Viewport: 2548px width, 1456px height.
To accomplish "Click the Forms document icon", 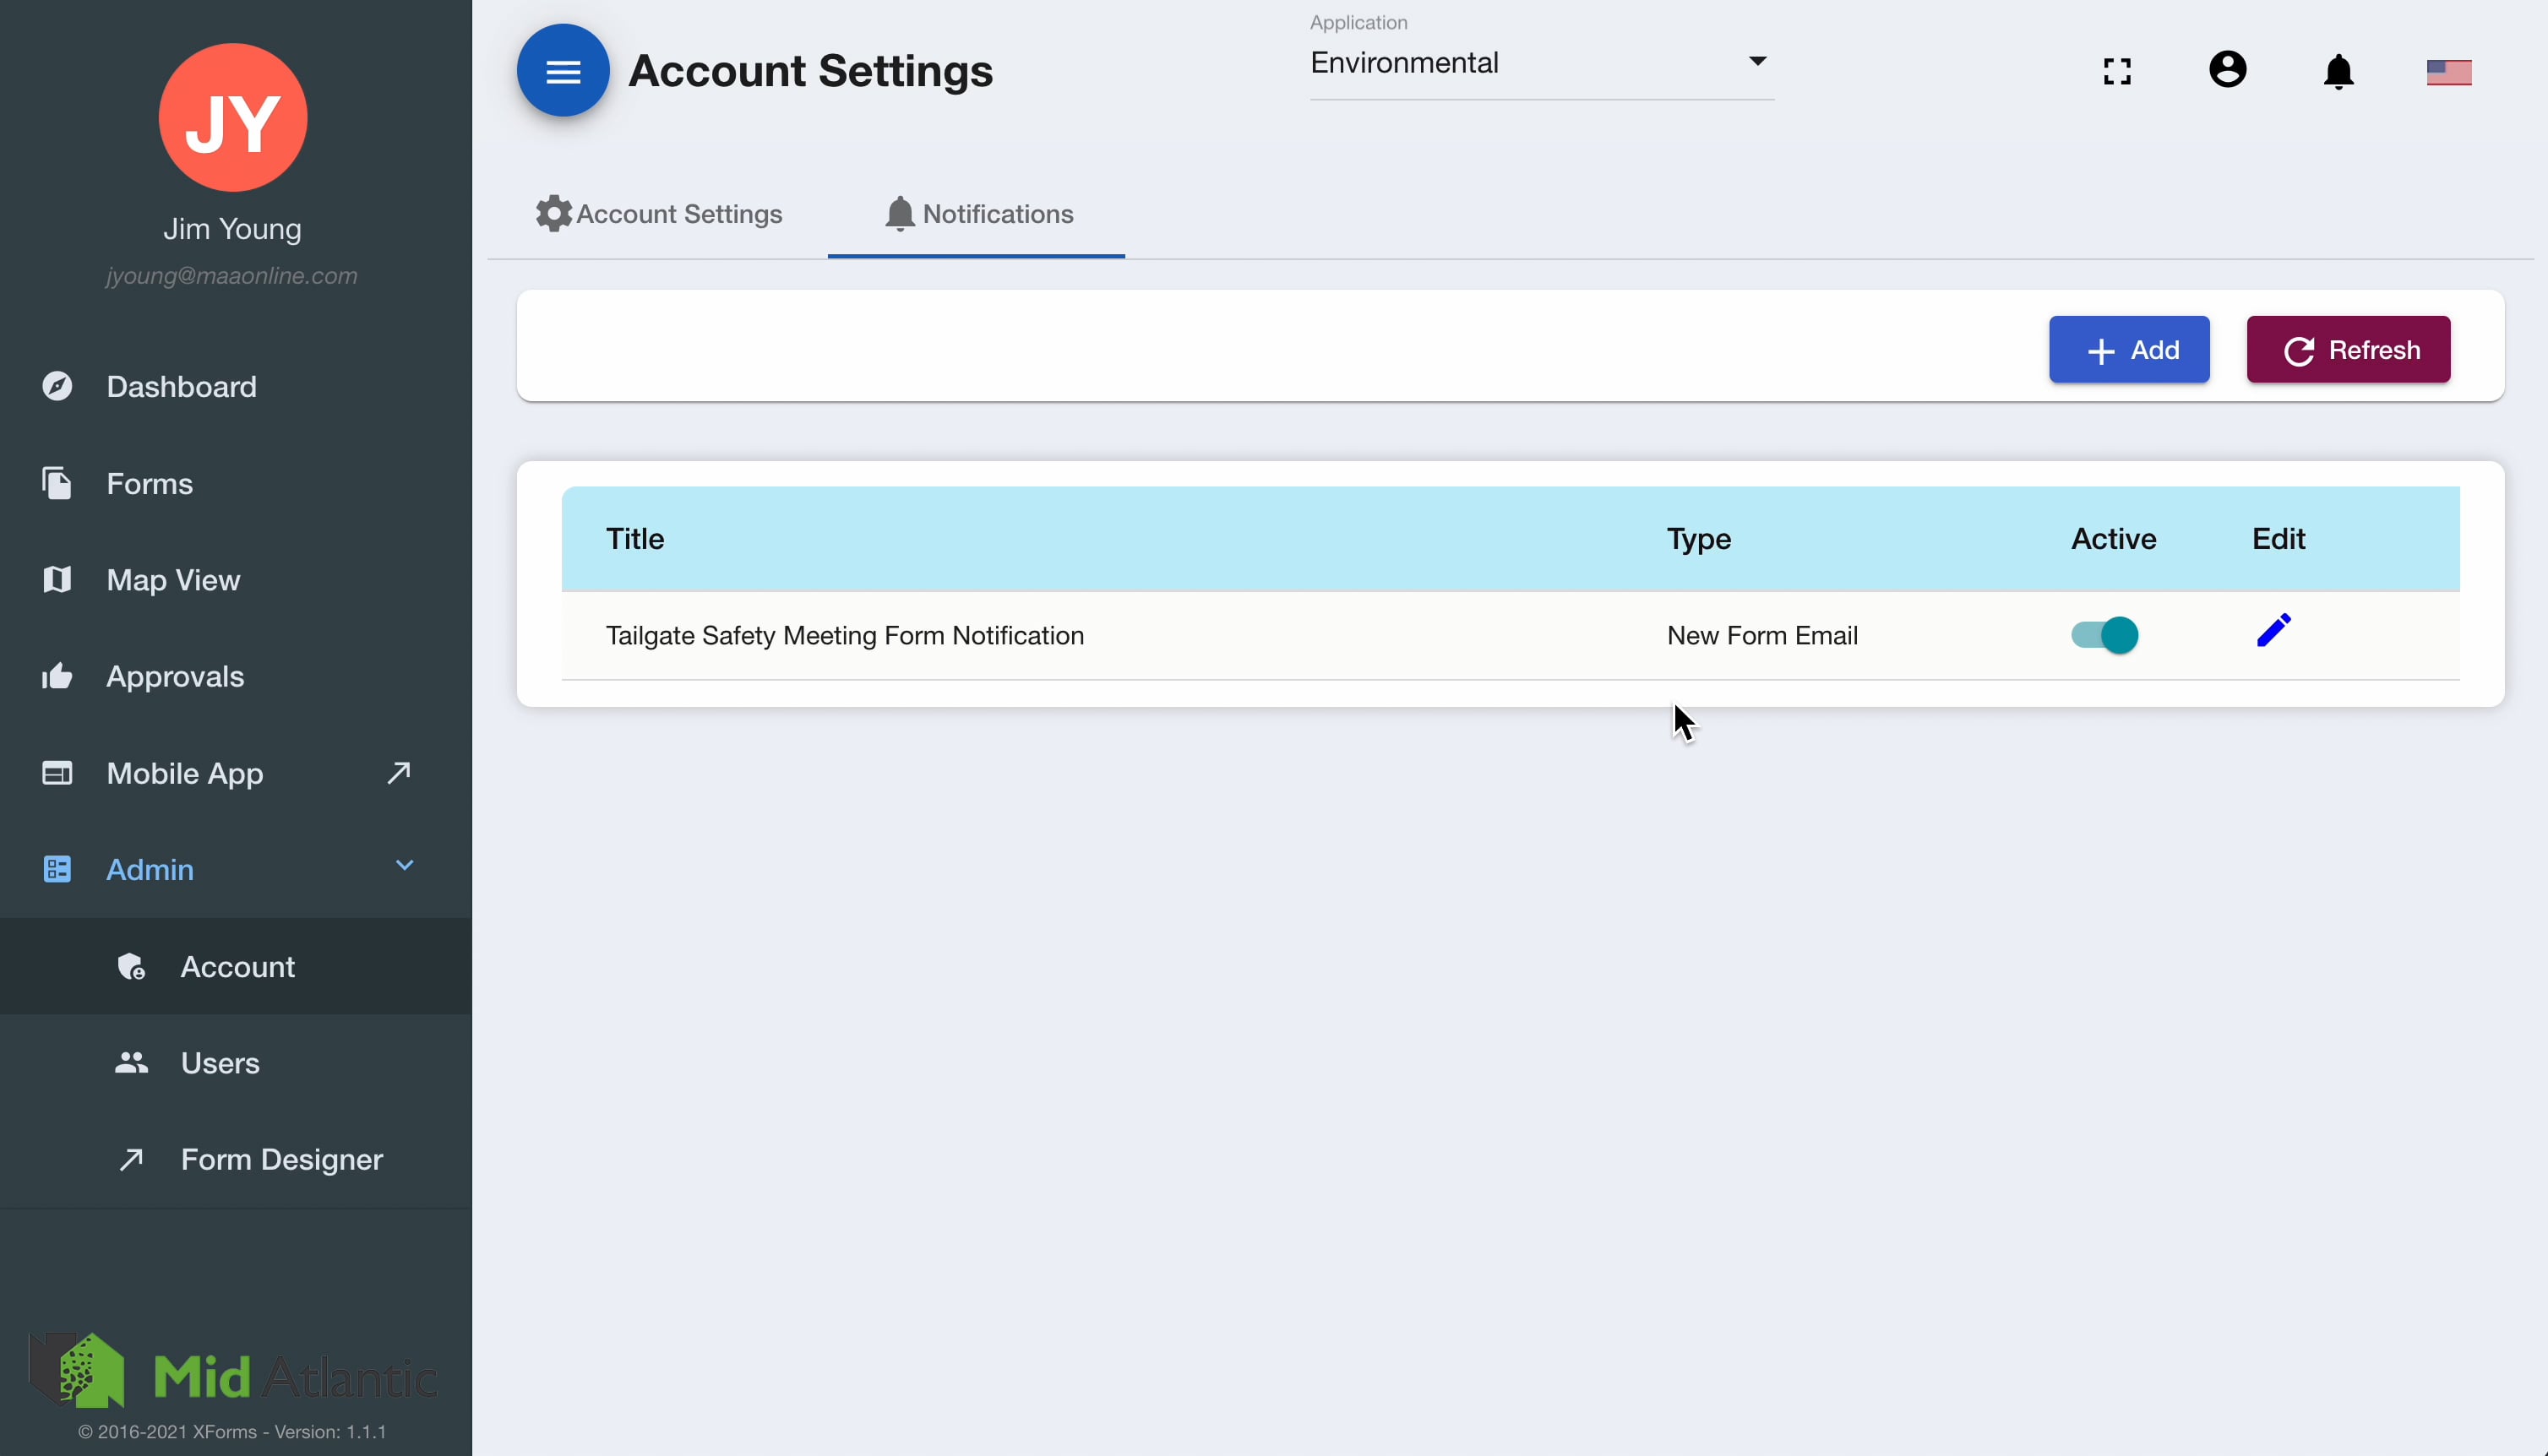I will [x=57, y=483].
